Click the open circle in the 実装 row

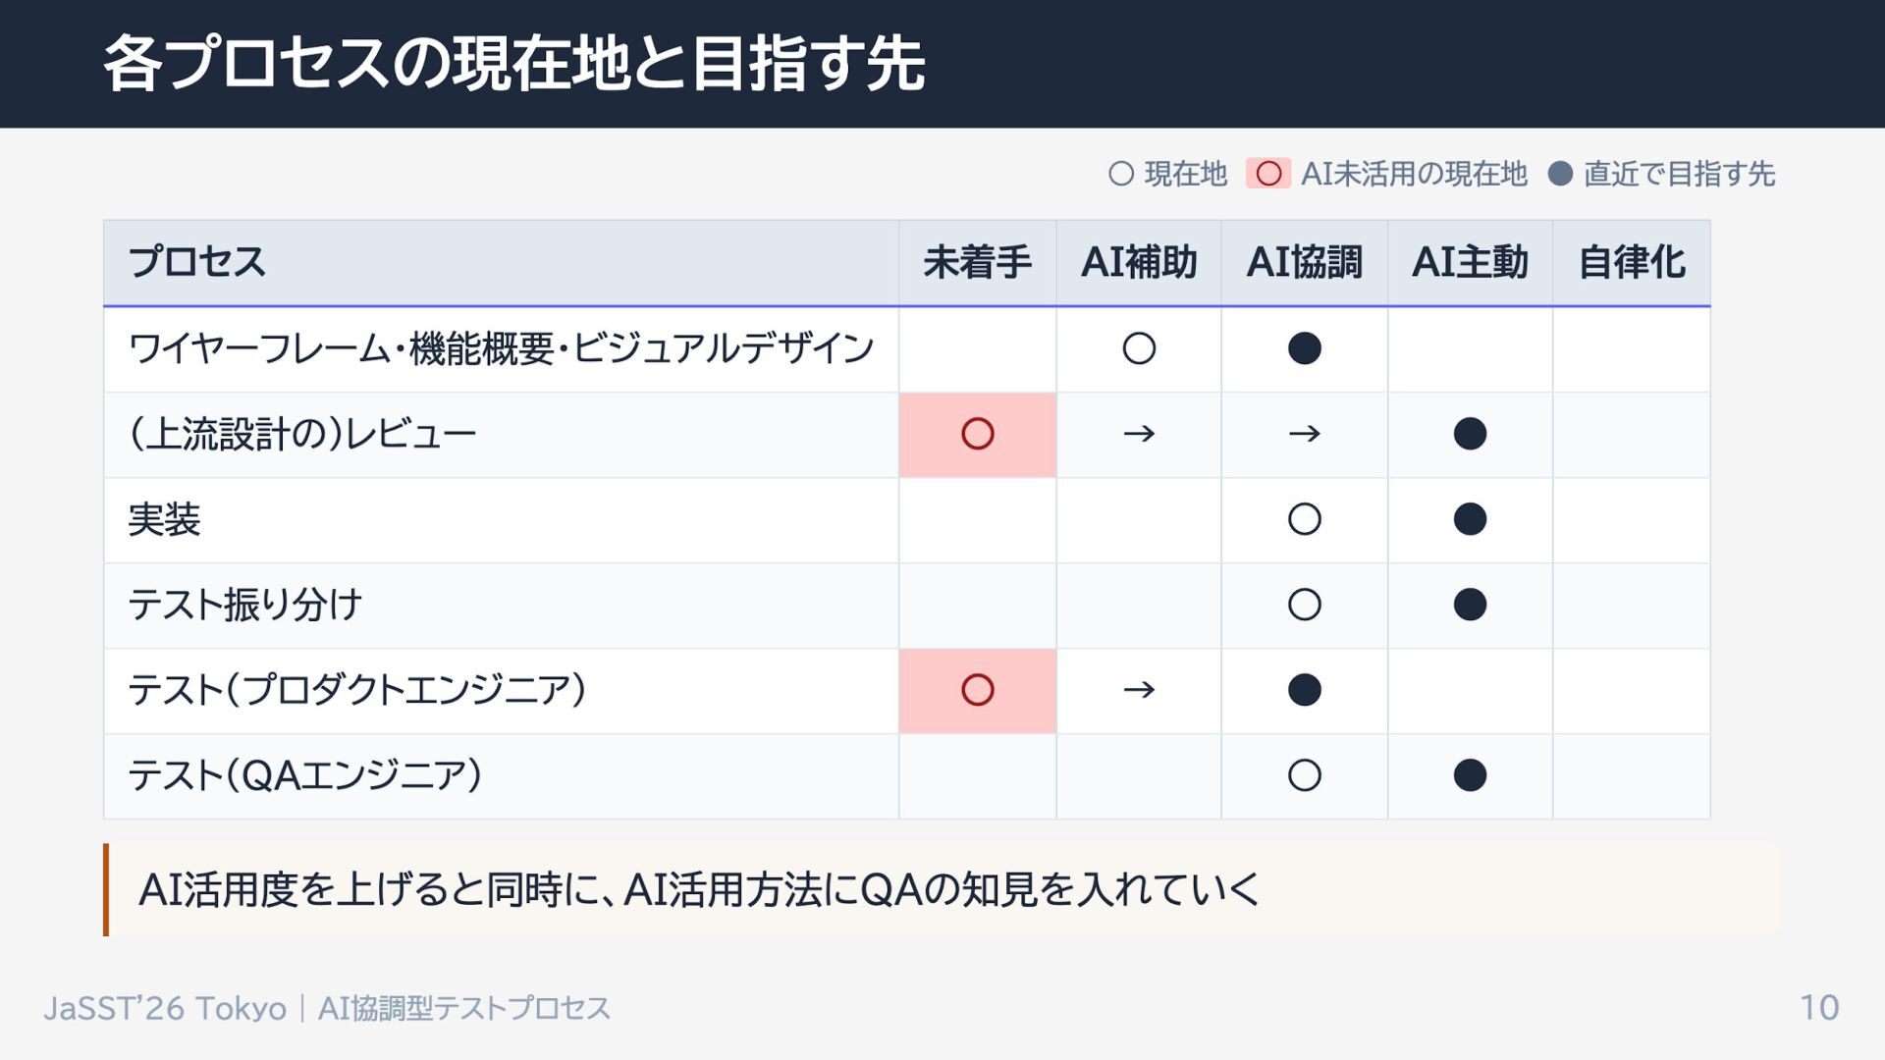coord(1304,519)
